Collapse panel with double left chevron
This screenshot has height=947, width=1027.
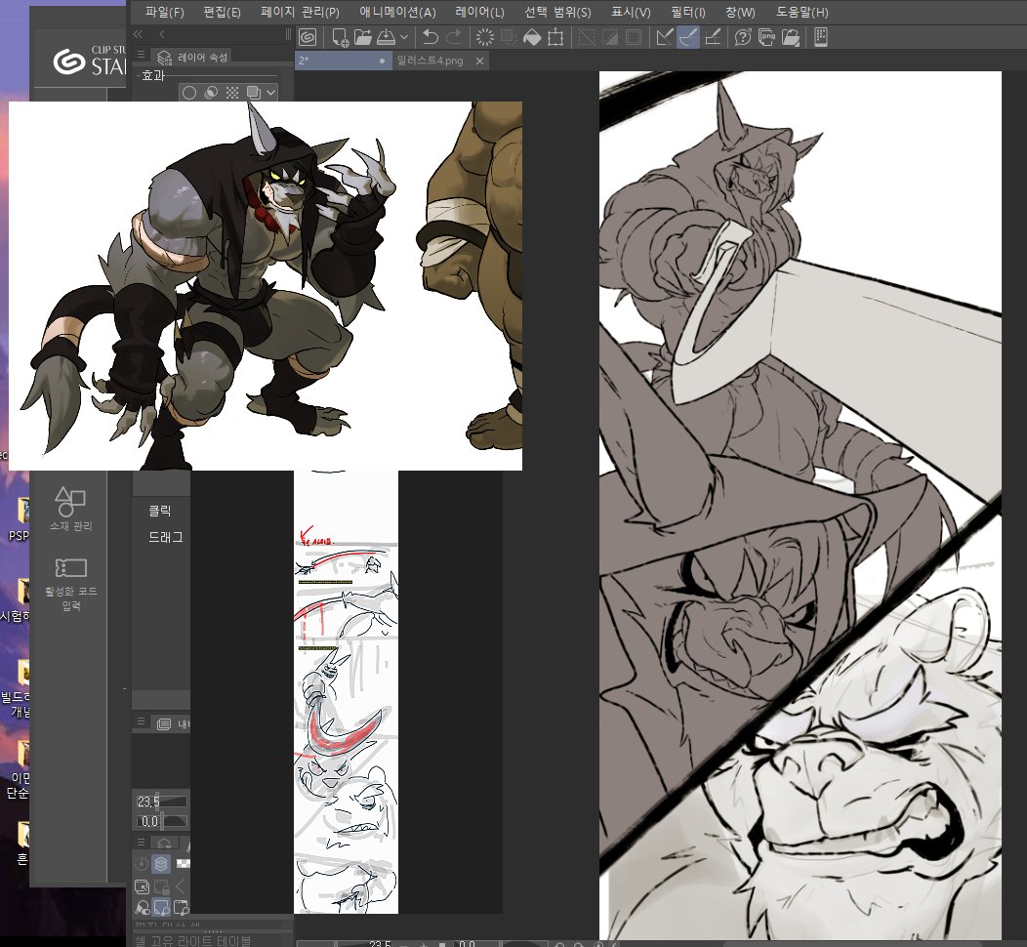pos(138,34)
